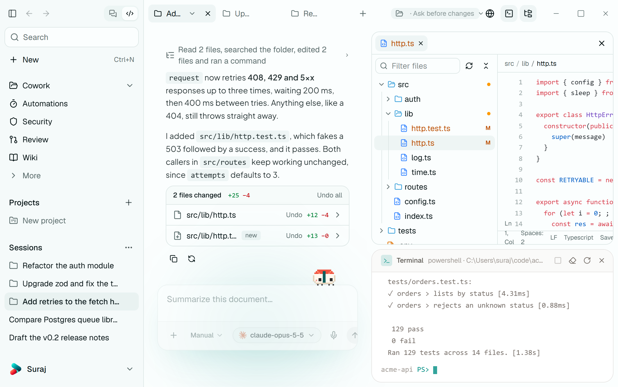Screen dimensions: 618x387
Task: Open 'Ask before changes' permission dropdown
Action: (x=439, y=13)
